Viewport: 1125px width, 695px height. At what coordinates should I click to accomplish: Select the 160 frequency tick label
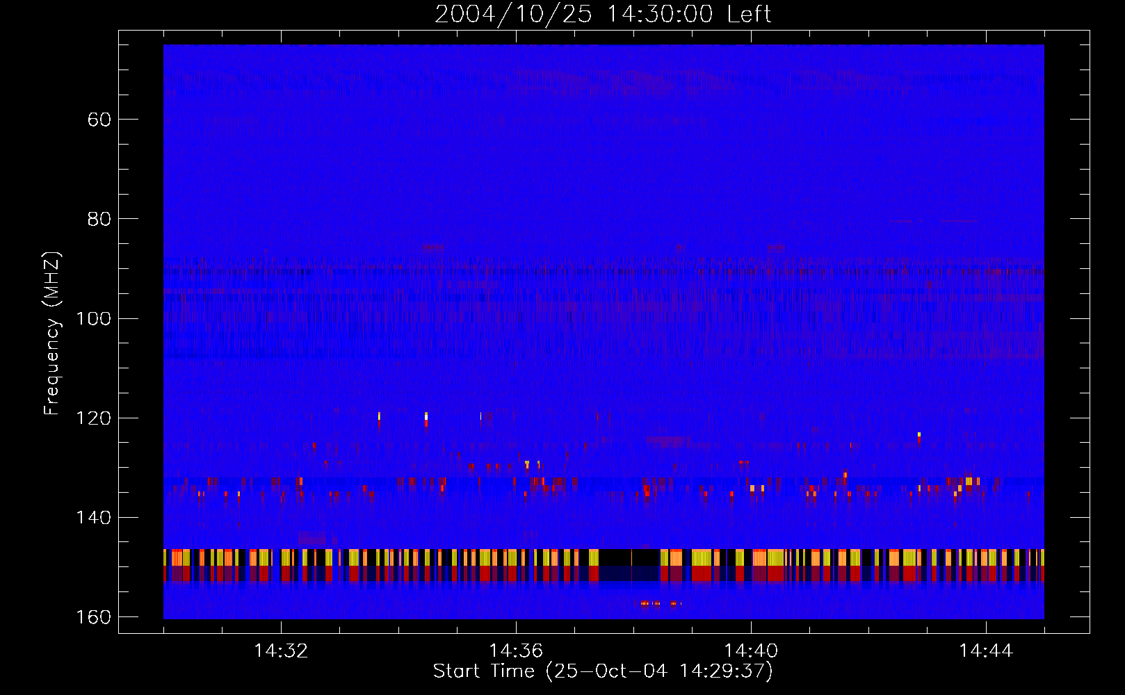[94, 617]
